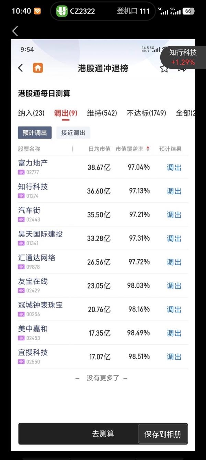Tap the 去测算 button
The width and height of the screenshot is (206, 460).
coord(103,434)
